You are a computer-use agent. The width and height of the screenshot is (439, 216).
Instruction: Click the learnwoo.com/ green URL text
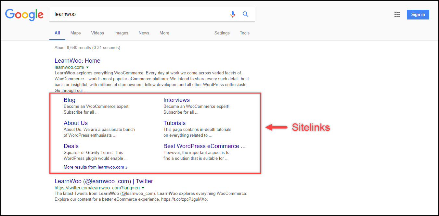tap(70, 67)
